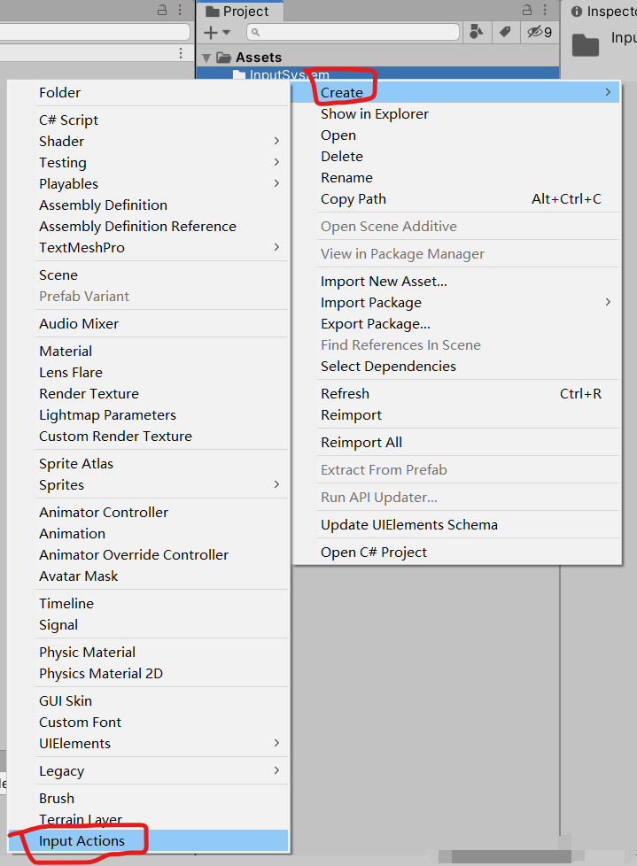Expand the Create submenu arrow

[x=608, y=91]
